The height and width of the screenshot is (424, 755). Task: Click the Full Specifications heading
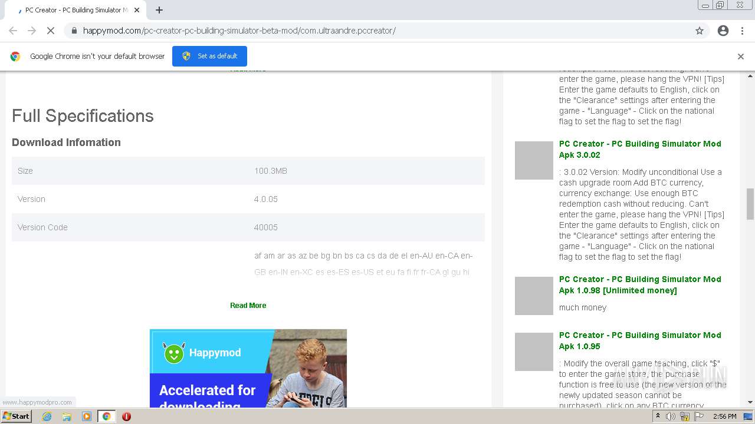tap(83, 115)
